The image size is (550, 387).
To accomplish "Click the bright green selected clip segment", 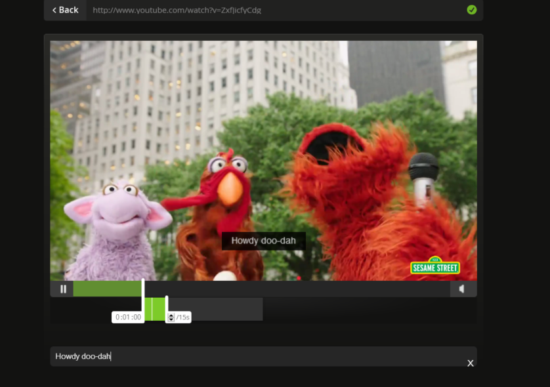I will click(x=155, y=309).
